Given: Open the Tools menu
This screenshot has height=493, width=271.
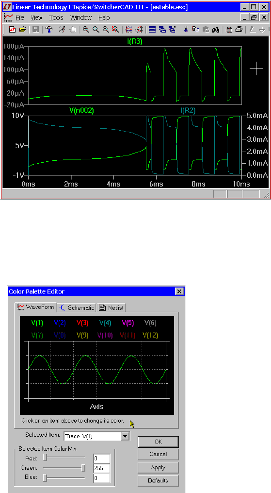Looking at the screenshot, I should click(56, 18).
